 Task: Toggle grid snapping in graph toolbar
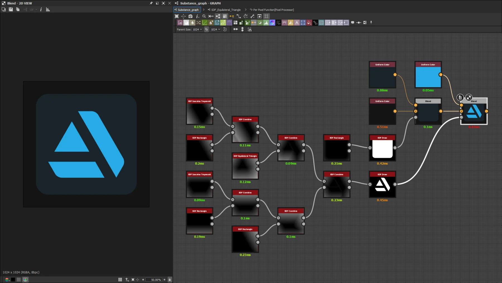coord(267,16)
